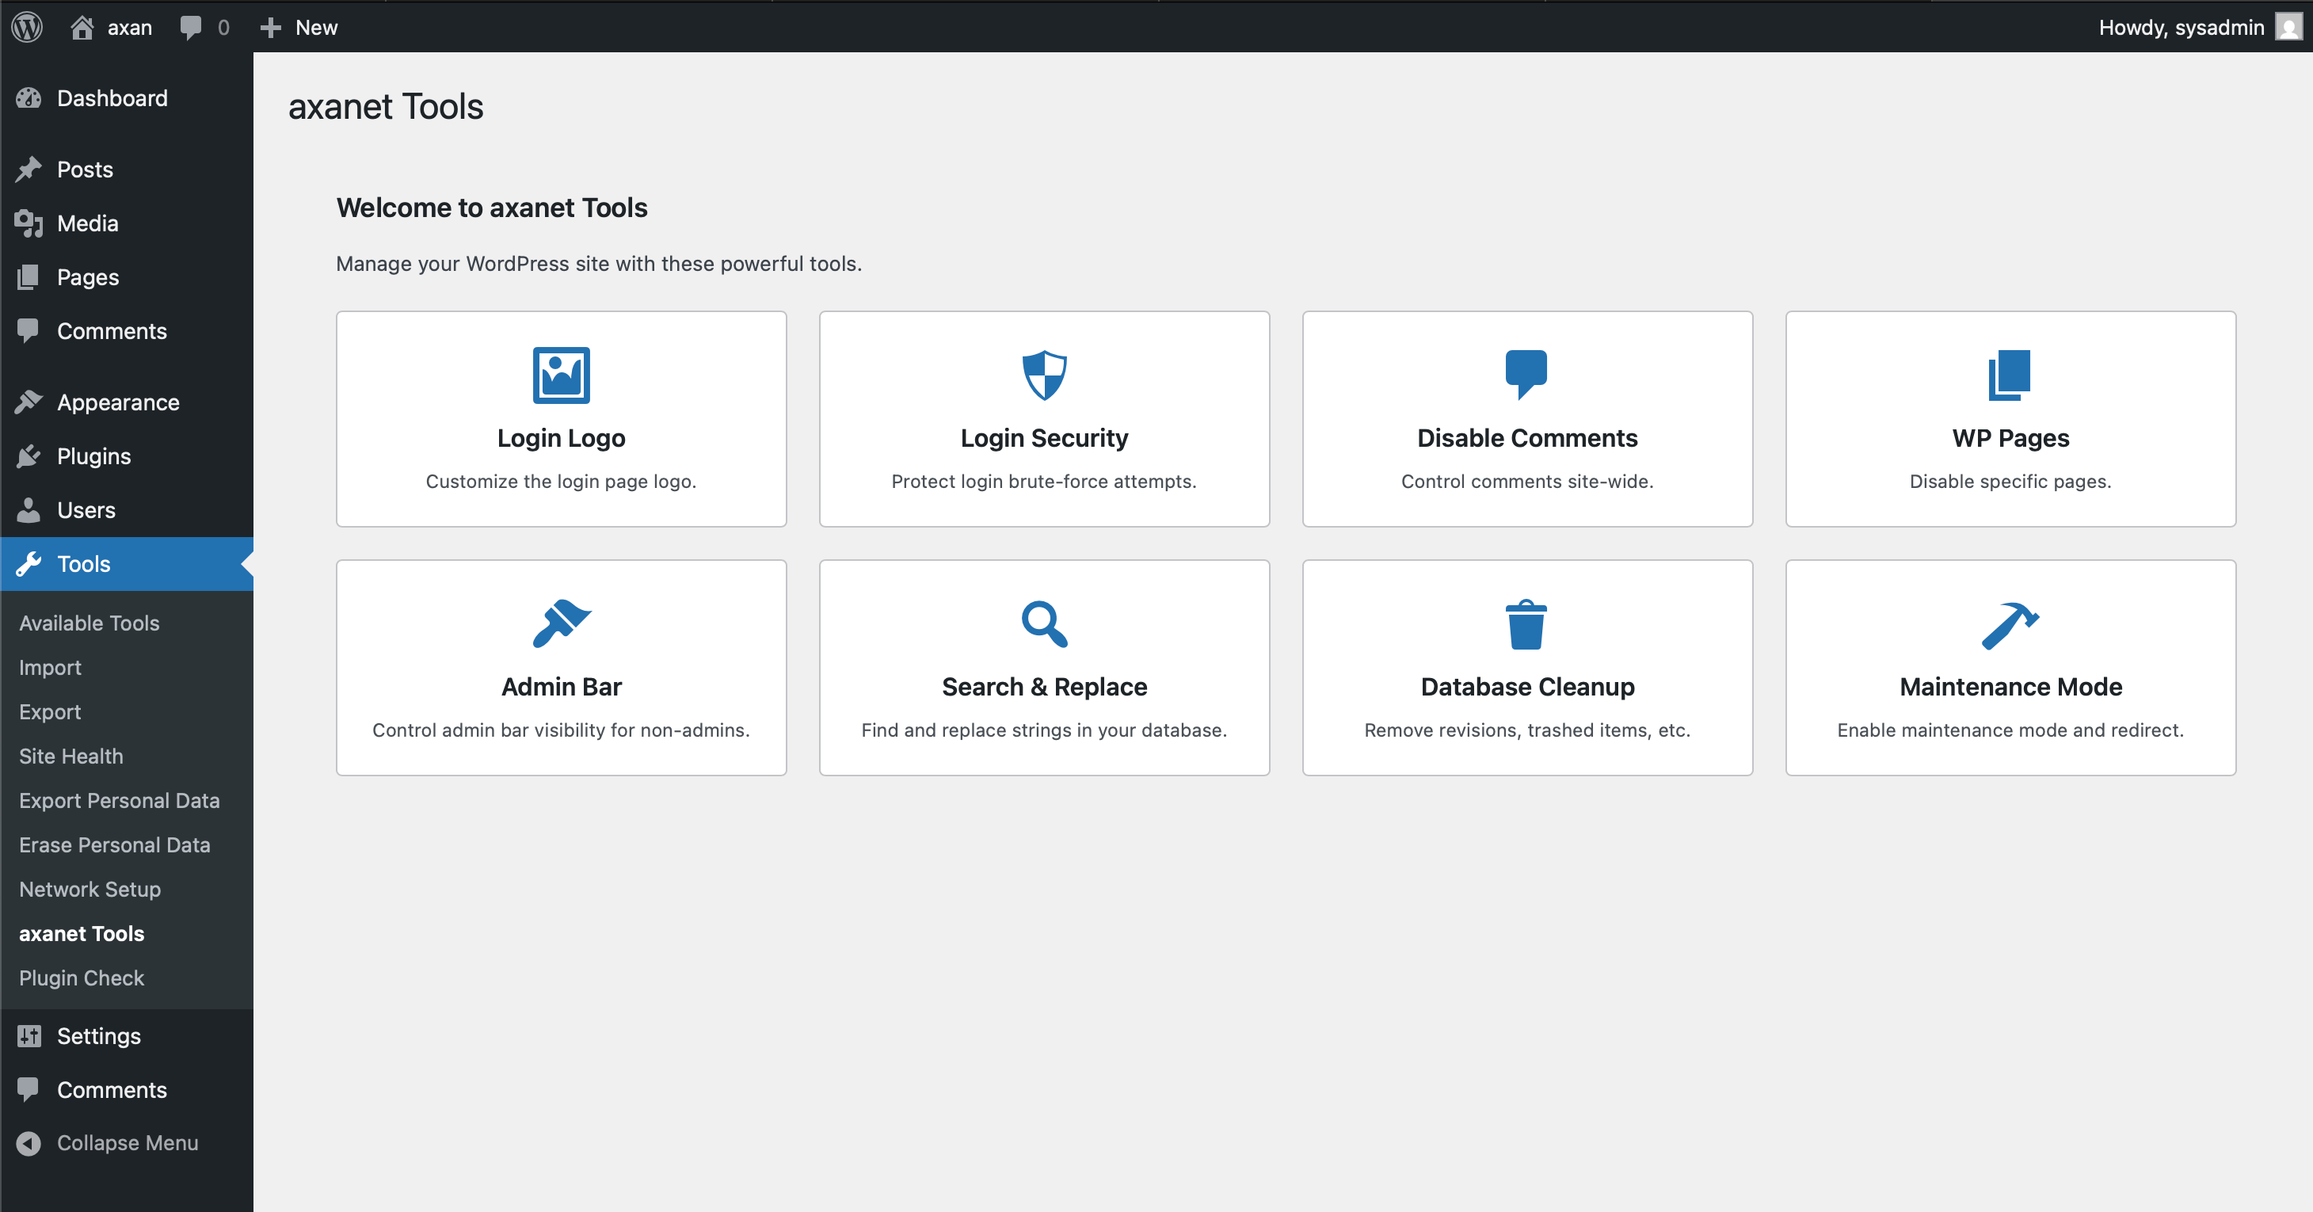Click the WP Pages stacked pages icon
This screenshot has width=2313, height=1212.
tap(2010, 375)
